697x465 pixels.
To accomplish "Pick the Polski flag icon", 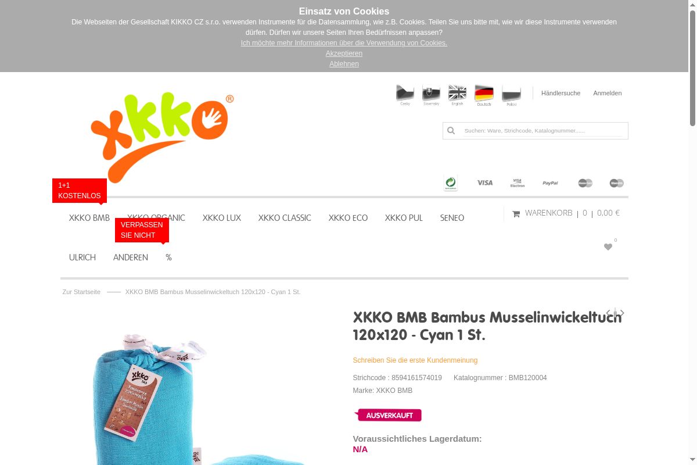I will point(511,94).
